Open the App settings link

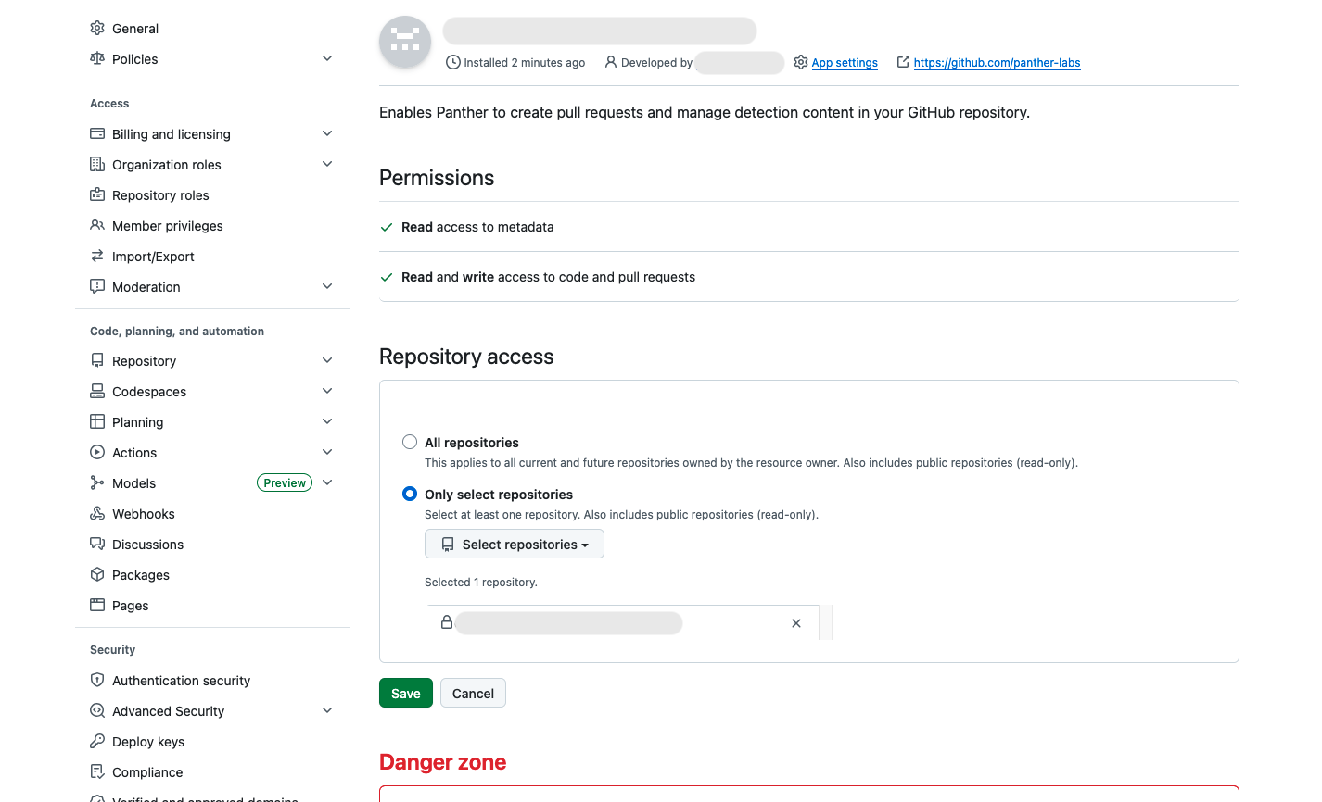(845, 63)
